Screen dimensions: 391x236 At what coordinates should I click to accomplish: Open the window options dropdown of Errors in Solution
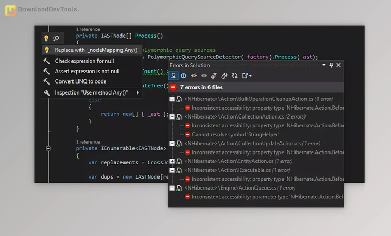pyautogui.click(x=324, y=65)
